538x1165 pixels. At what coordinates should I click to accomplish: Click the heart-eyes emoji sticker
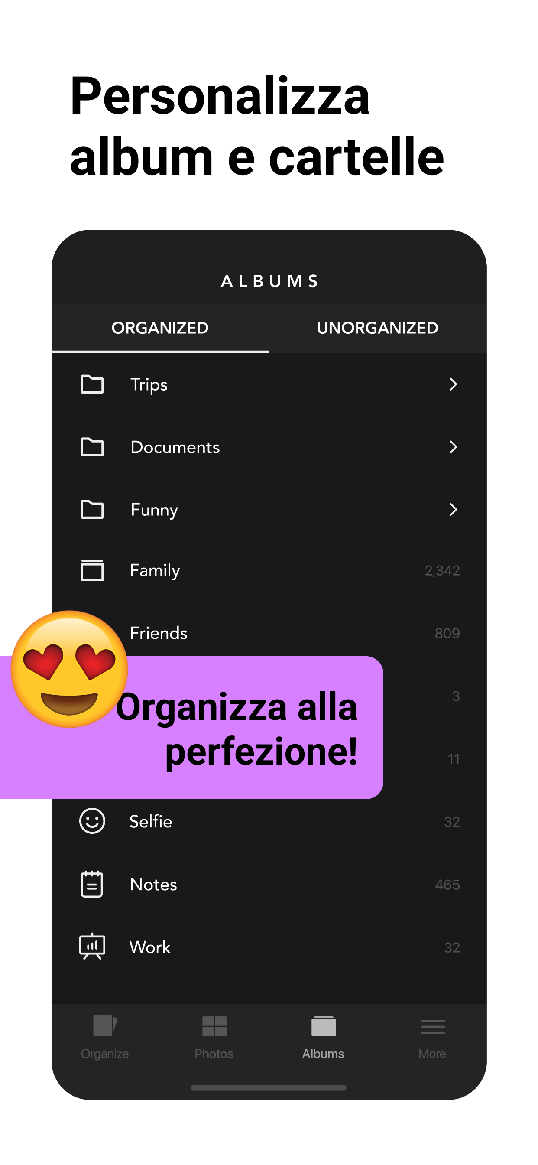(69, 668)
